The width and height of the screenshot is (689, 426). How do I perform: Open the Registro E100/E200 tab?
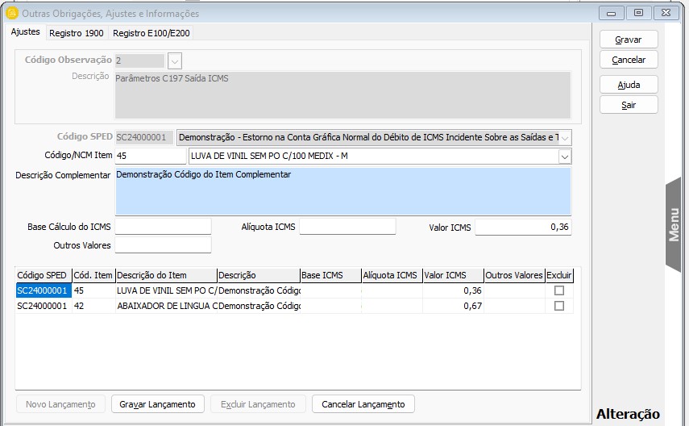(x=151, y=33)
